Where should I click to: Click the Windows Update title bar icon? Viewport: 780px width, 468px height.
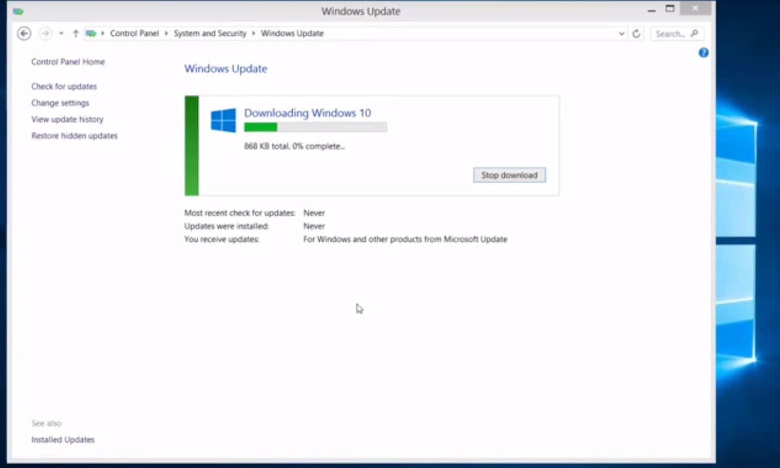coord(18,11)
